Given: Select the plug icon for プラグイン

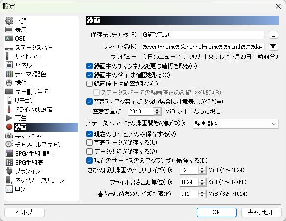Looking at the screenshot, I should 9,171.
